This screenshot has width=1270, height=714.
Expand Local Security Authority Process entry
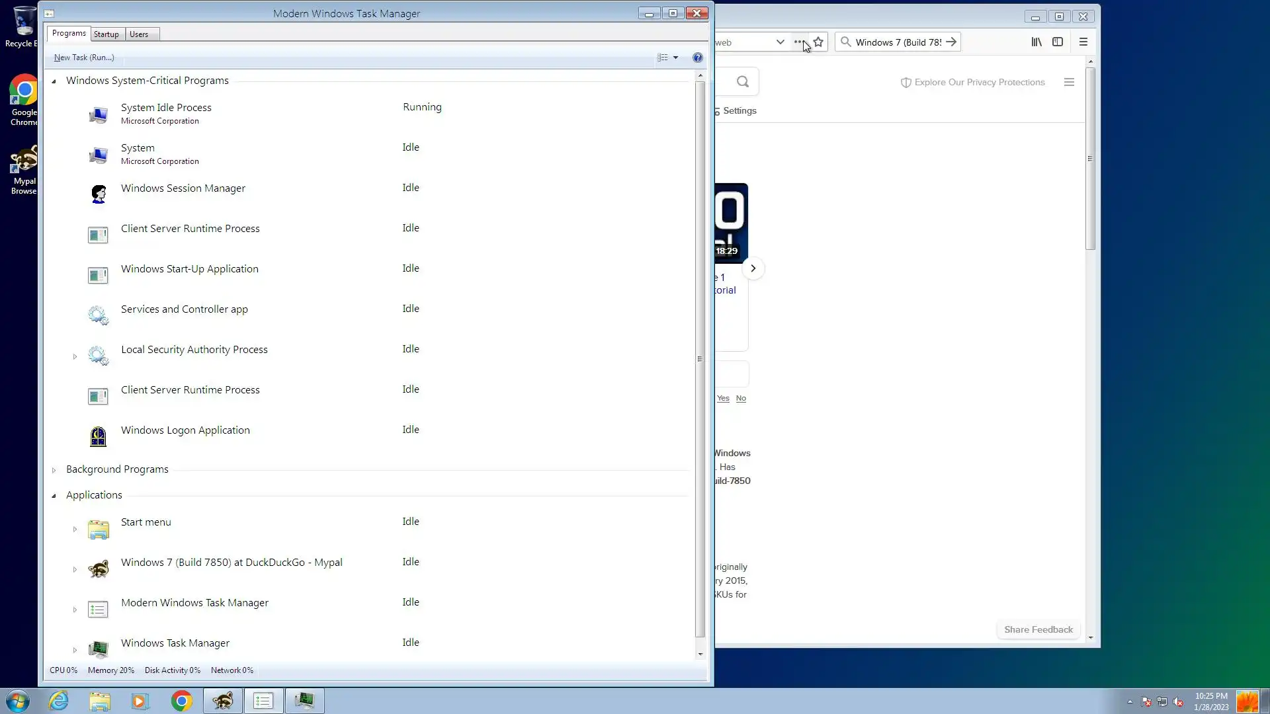click(x=75, y=356)
